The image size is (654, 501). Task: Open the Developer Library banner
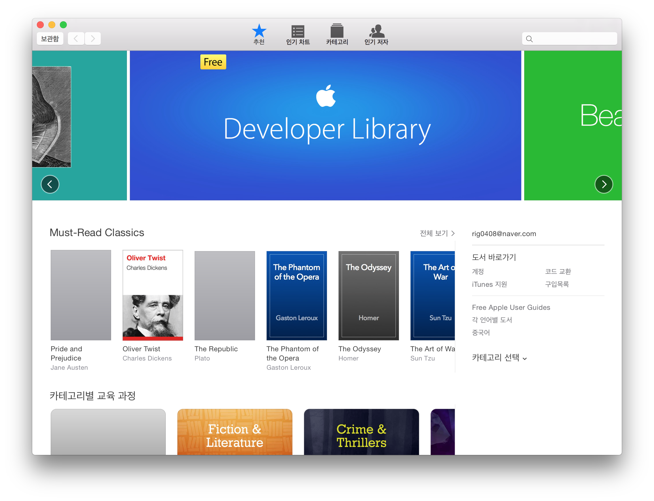tap(326, 125)
